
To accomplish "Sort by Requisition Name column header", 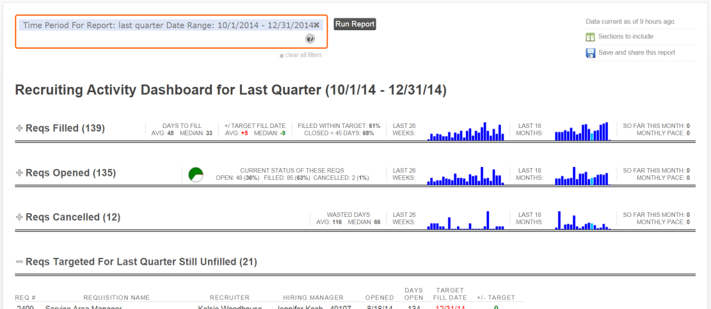I will coord(116,297).
